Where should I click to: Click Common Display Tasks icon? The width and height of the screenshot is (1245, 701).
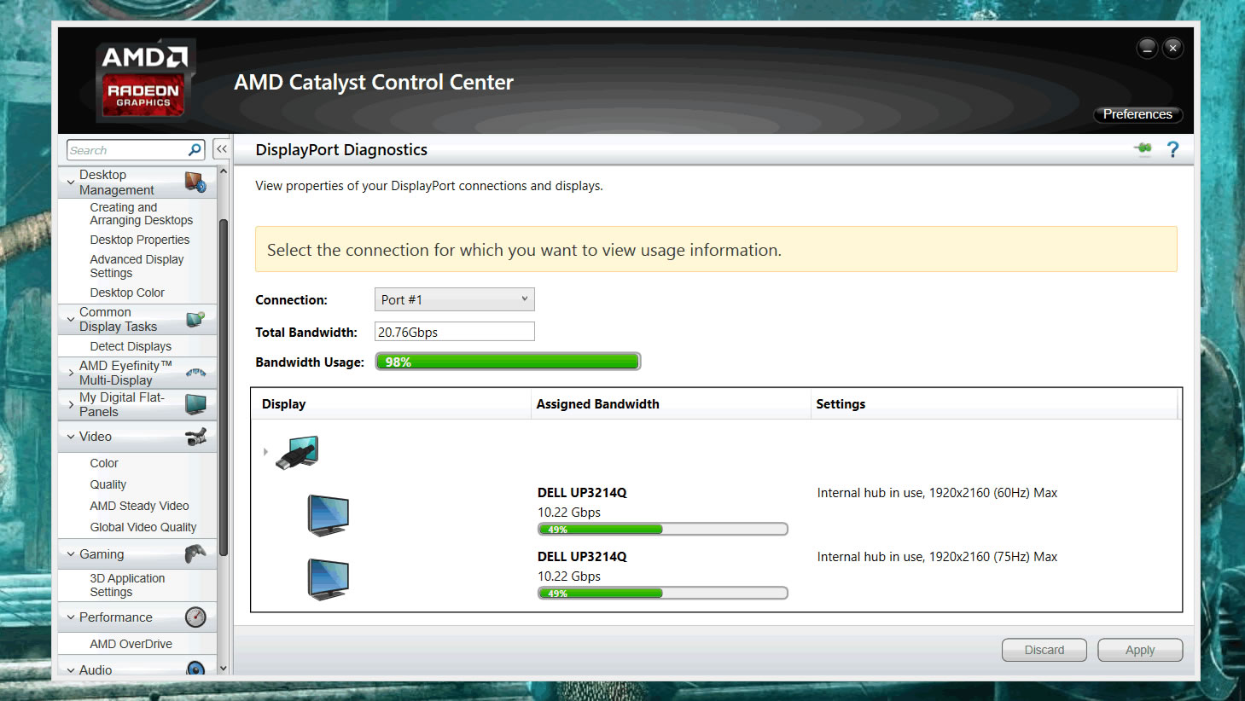pyautogui.click(x=195, y=320)
